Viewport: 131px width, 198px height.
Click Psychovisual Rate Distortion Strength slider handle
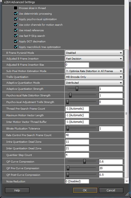(x=70, y=95)
